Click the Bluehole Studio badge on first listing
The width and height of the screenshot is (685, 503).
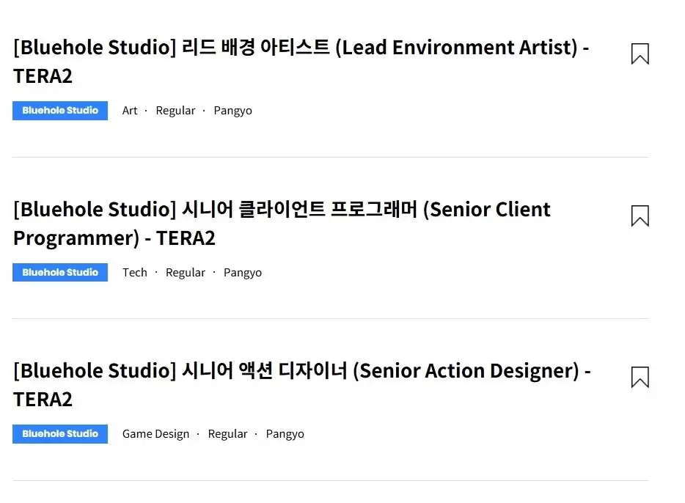click(60, 110)
